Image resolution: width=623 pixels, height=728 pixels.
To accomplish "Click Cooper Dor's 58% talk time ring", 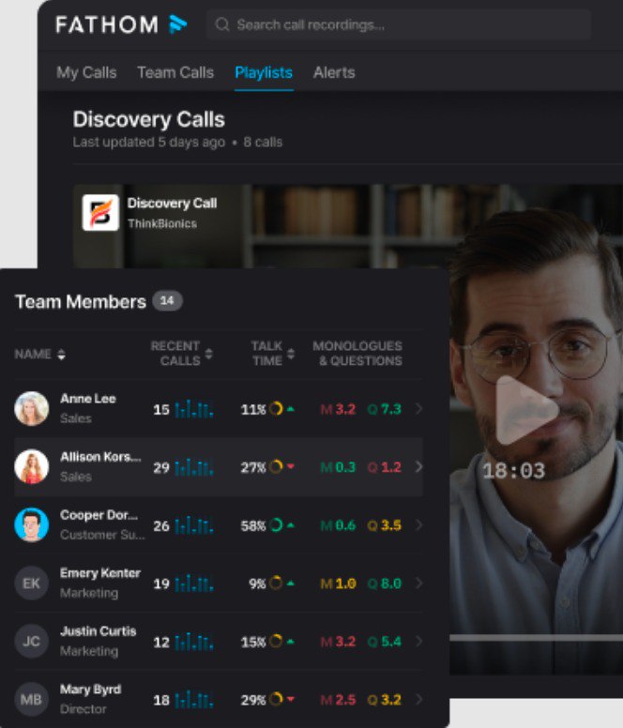I will 276,525.
